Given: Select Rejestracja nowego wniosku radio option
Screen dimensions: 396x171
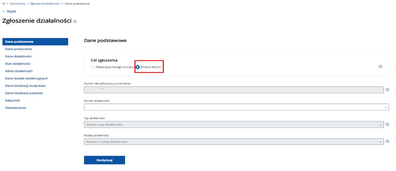Looking at the screenshot, I should point(93,67).
